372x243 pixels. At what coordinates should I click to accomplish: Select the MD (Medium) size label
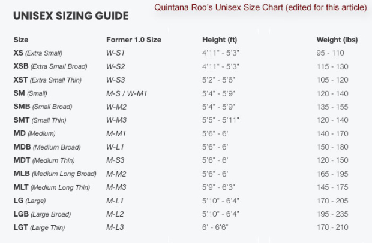point(34,133)
